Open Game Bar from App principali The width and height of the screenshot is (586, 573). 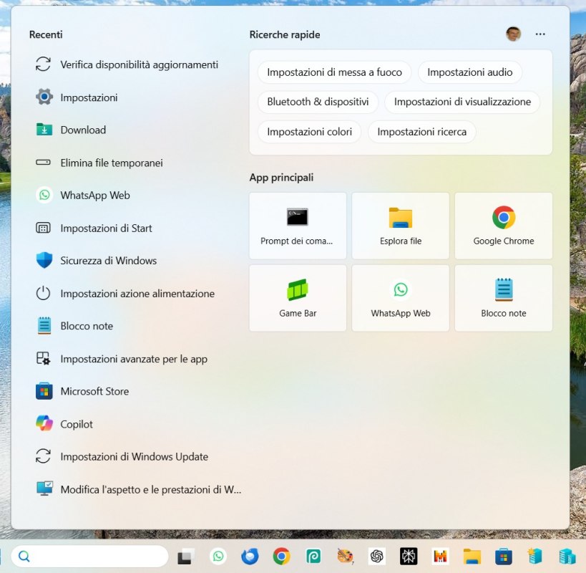298,298
